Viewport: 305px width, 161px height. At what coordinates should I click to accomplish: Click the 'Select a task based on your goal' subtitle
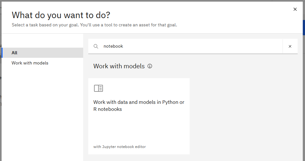pyautogui.click(x=94, y=25)
